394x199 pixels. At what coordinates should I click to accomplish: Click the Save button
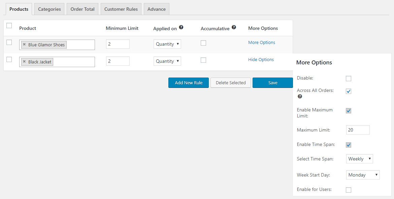(x=273, y=83)
